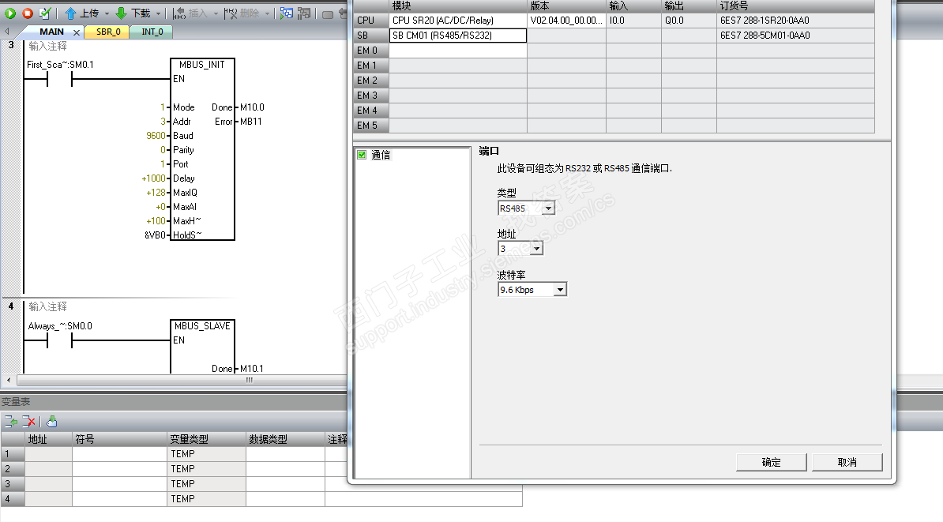Toggle program status monitoring icon

pyautogui.click(x=287, y=13)
